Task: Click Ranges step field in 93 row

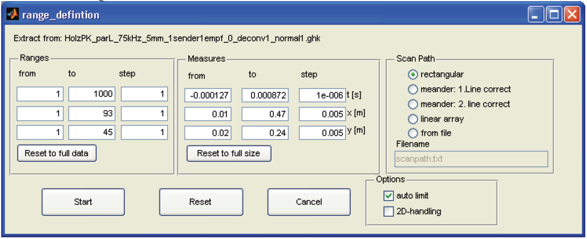Action: (x=144, y=113)
